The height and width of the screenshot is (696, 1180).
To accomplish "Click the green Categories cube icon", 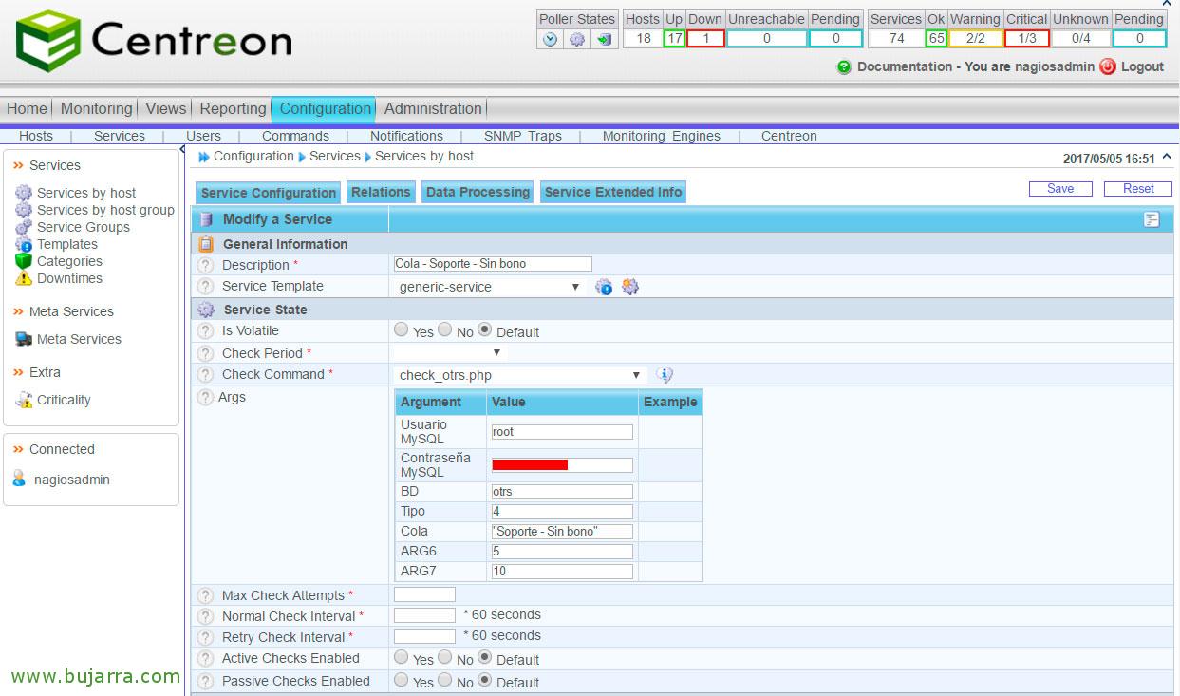I will pos(24,261).
